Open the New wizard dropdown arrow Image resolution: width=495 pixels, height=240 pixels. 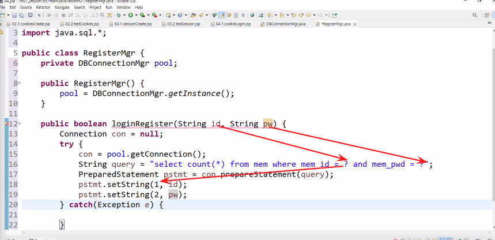point(8,15)
